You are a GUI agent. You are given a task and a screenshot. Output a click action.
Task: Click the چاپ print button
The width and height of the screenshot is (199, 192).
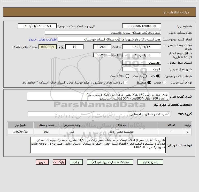click(x=76, y=162)
